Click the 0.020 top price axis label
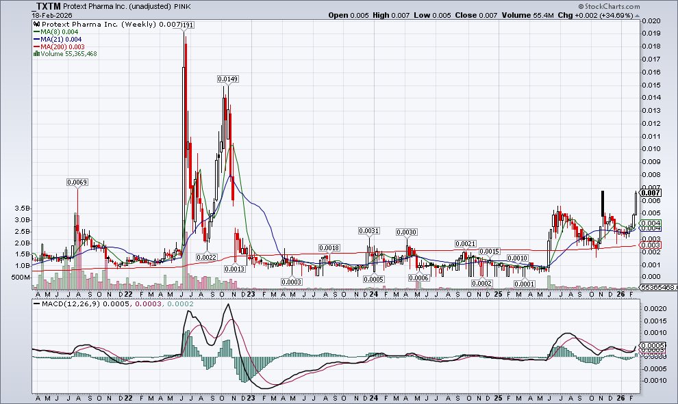 [x=651, y=21]
